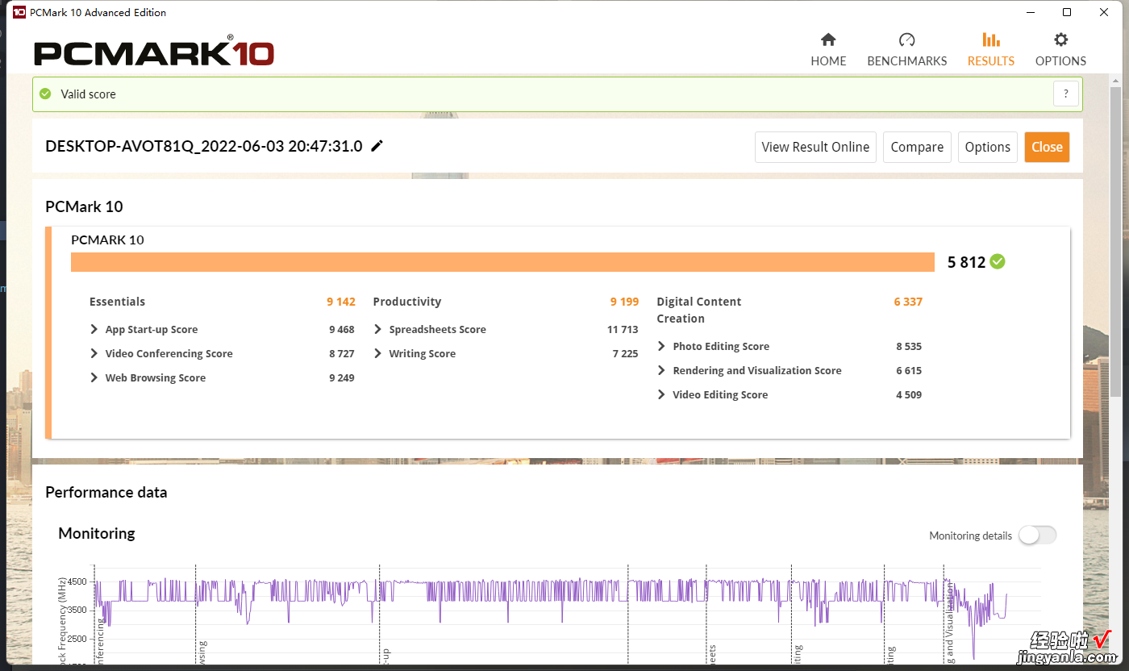
Task: Open the BENCHMARKS tab
Action: point(906,50)
